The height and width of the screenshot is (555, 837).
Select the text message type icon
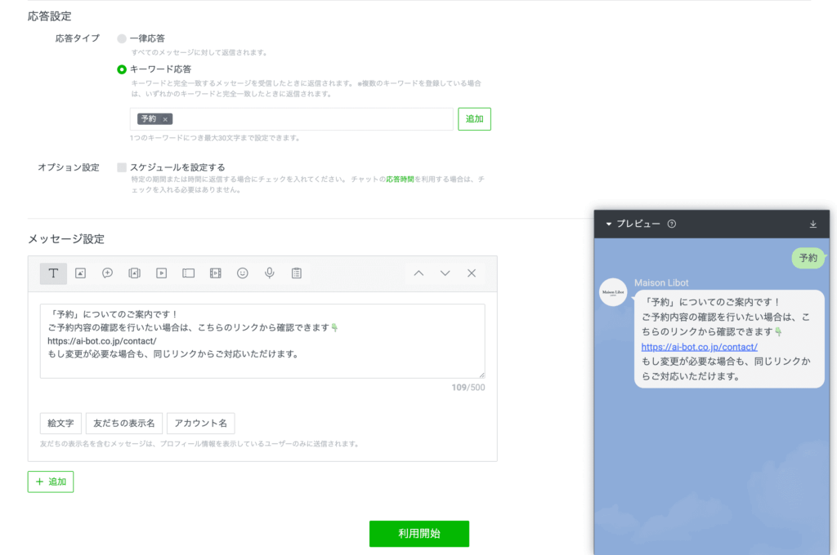pos(53,273)
